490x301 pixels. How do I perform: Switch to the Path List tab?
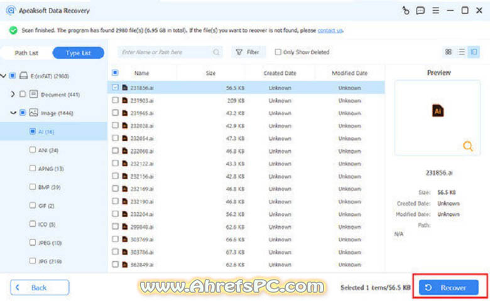(x=26, y=53)
